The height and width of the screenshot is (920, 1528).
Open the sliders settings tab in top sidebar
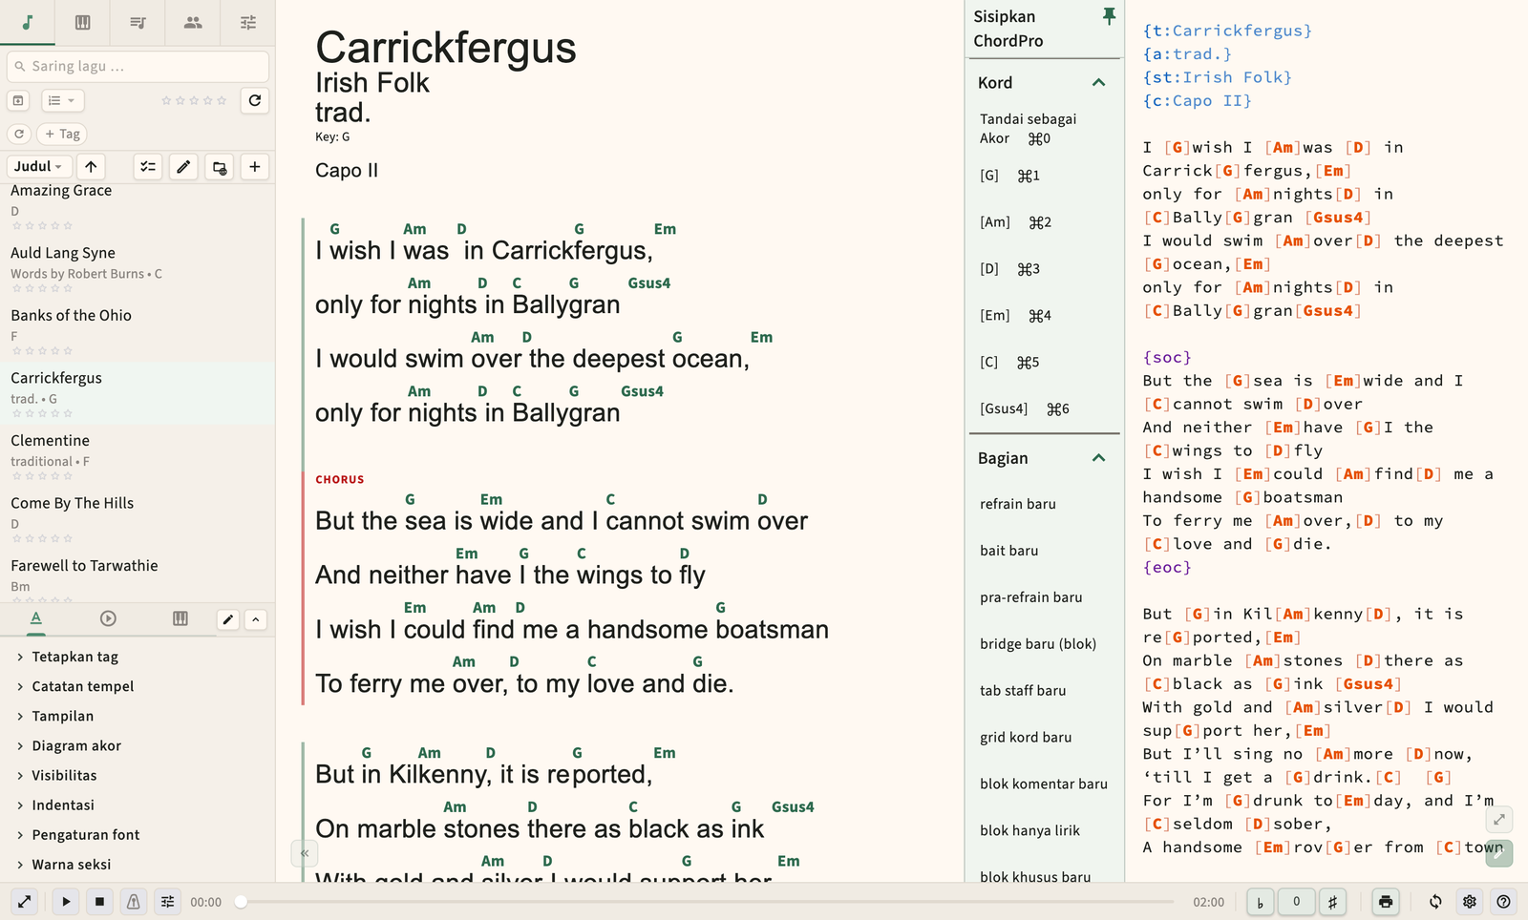click(x=248, y=22)
